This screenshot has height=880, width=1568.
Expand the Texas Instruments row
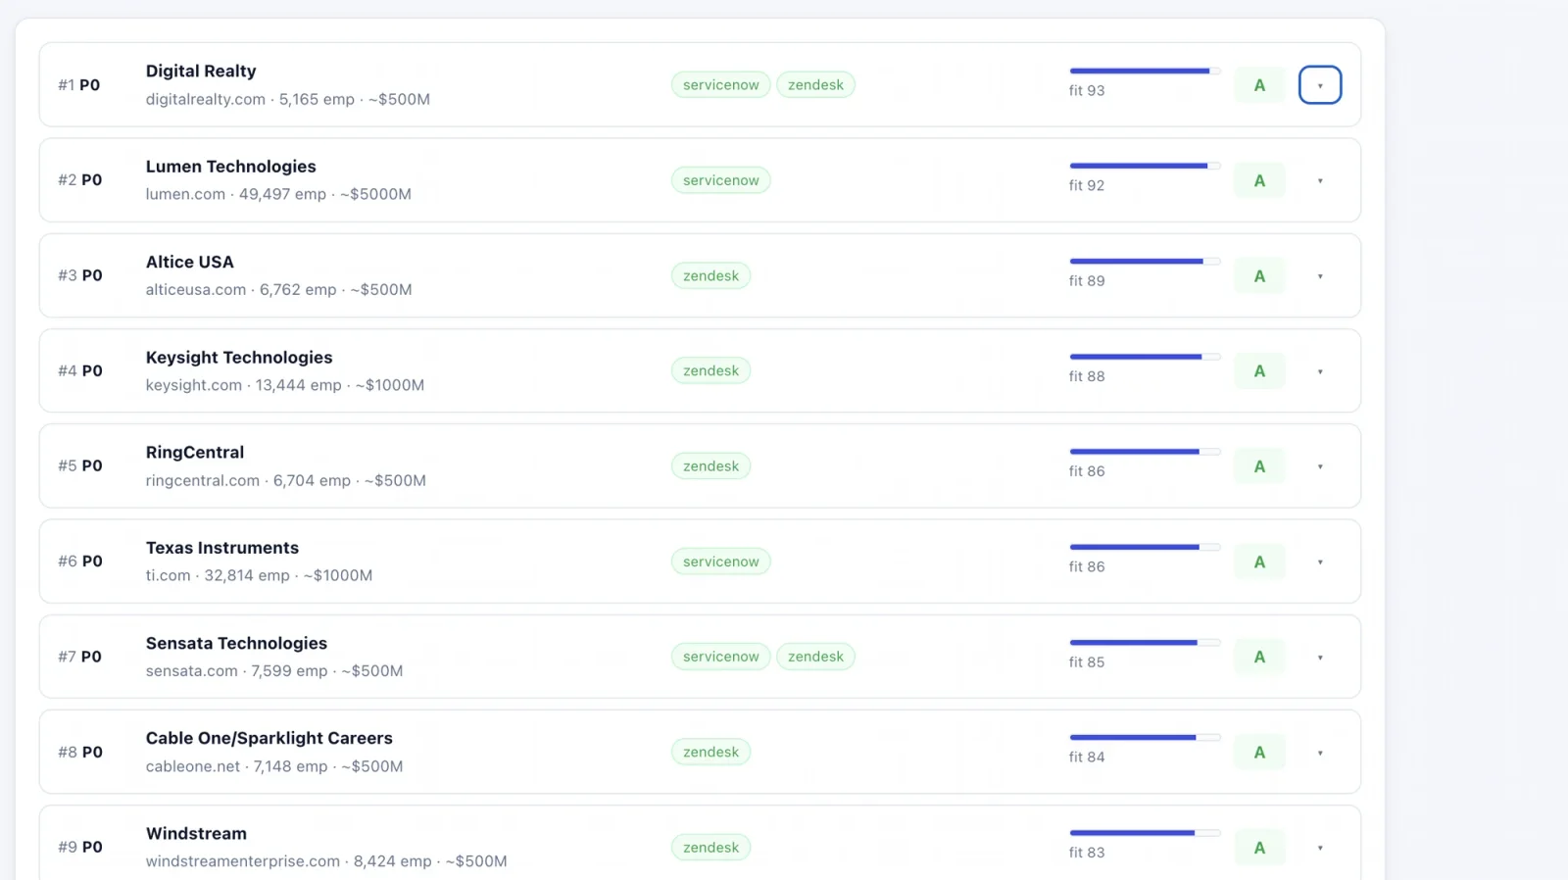[x=1319, y=562]
